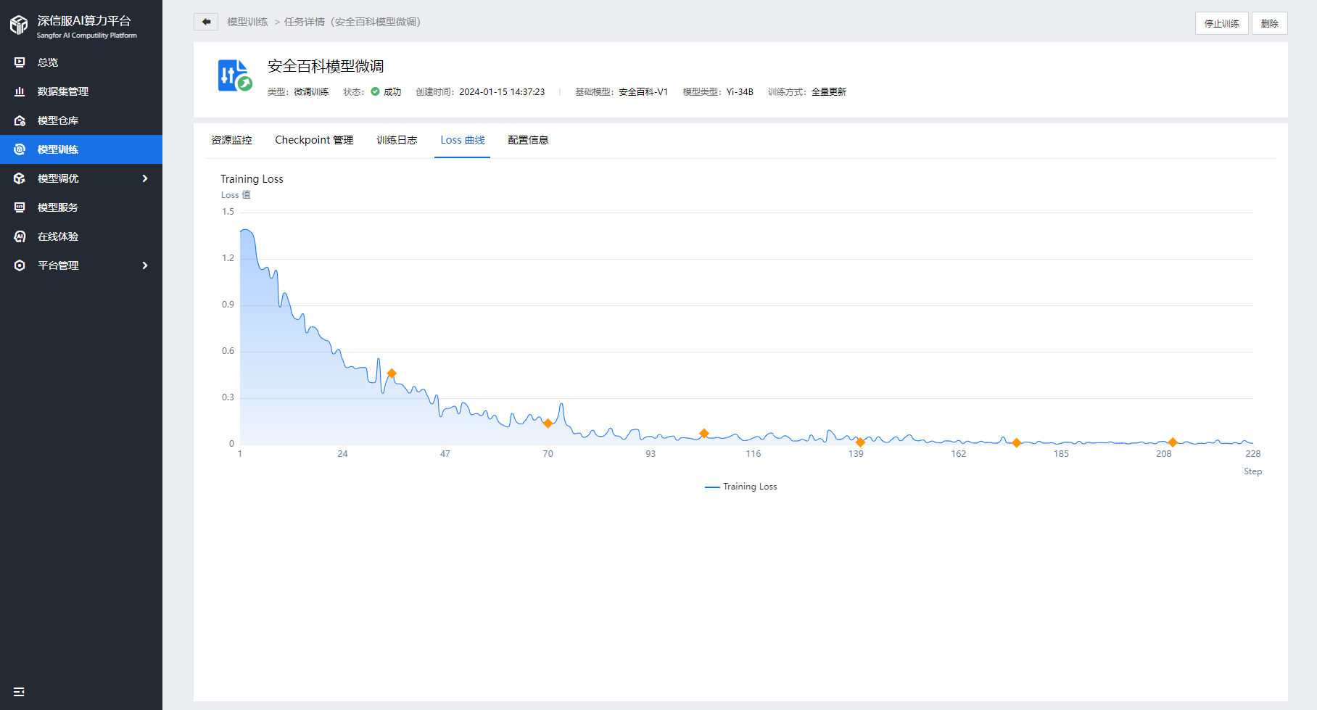Viewport: 1317px width, 710px height.
Task: Click the training method value 全量更新
Action: [x=829, y=92]
